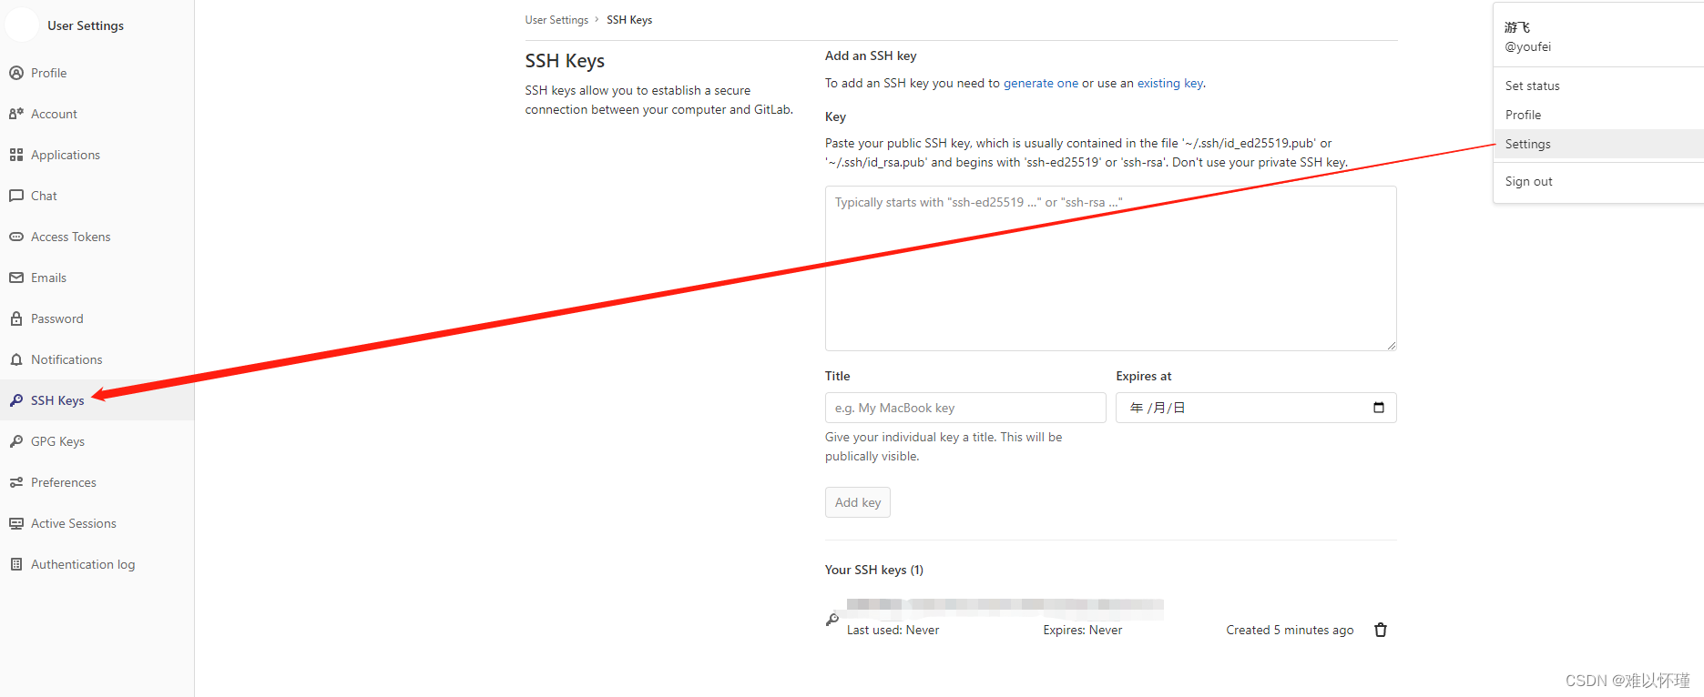Click the Emails envelope icon

tap(16, 278)
